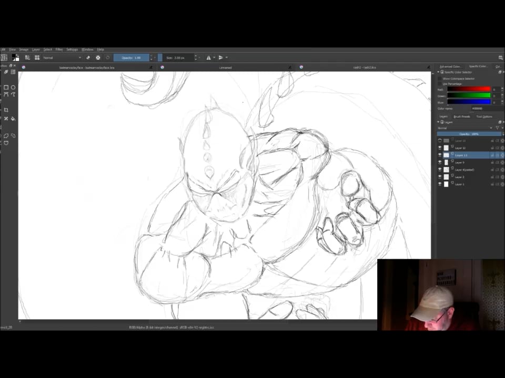
Task: Open the layer blending mode dropdown
Action: [465, 128]
